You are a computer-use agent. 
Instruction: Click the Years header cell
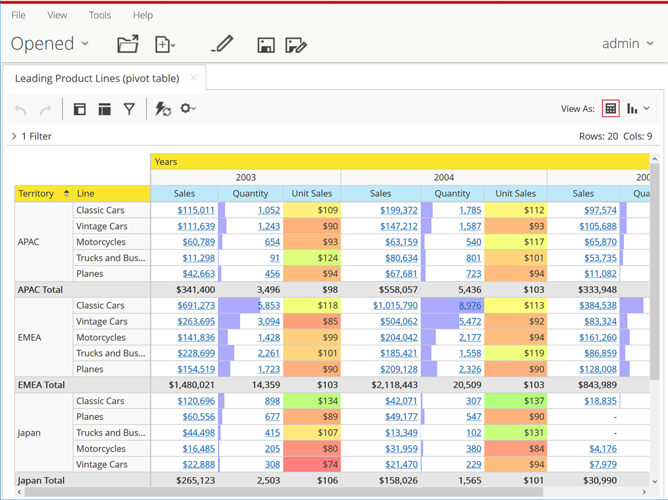(x=166, y=162)
